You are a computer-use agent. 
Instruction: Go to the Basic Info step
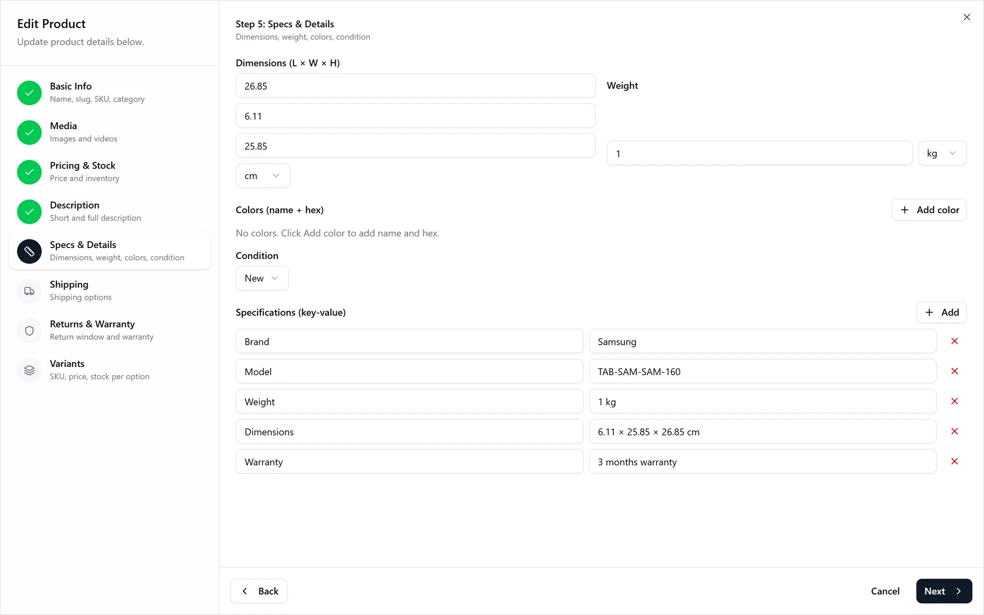pos(110,92)
